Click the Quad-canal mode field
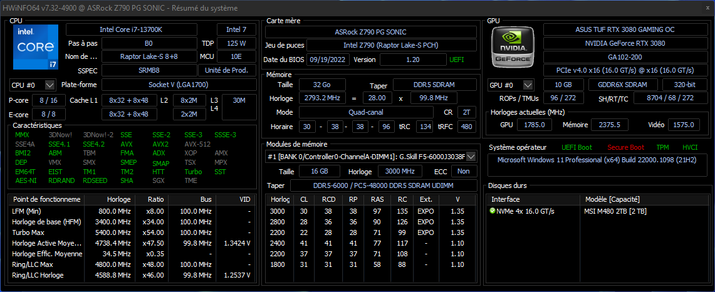 point(366,112)
